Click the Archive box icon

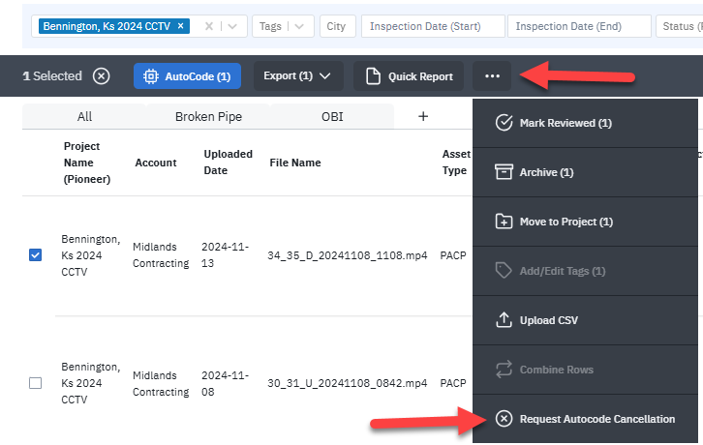(x=504, y=172)
